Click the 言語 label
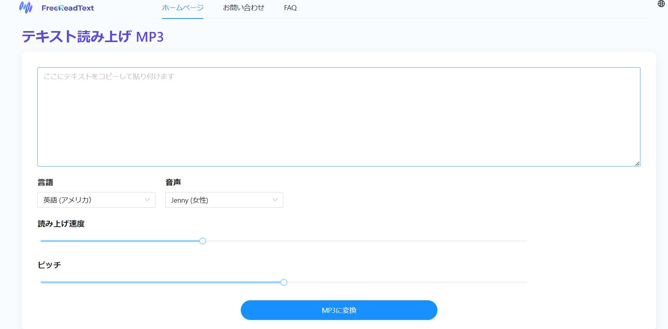Image resolution: width=668 pixels, height=329 pixels. pos(45,182)
